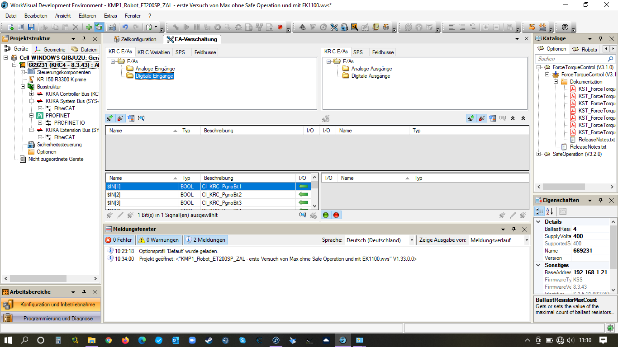Sort Eigenschaften alphabetically with the A-Z icon

coord(550,211)
